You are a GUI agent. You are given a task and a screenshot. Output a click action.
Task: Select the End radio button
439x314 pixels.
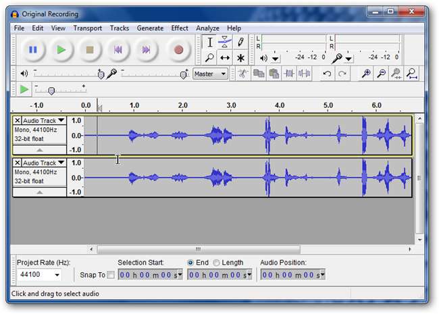[190, 263]
